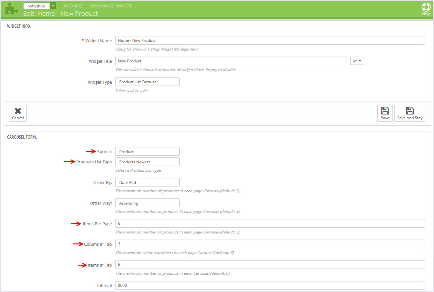Viewport: 434px width, 292px height.
Task: Click the 'Select a Product List Type' hint
Action: click(x=138, y=170)
